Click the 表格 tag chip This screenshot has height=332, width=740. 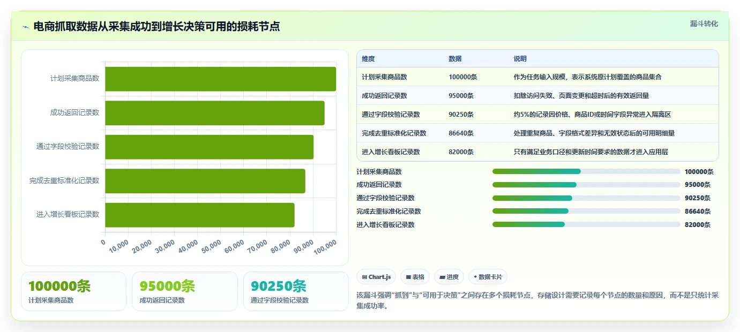click(x=415, y=277)
